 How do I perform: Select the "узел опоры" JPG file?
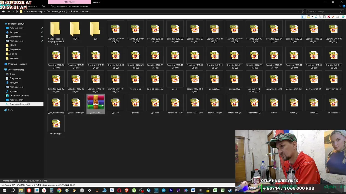coord(56,125)
